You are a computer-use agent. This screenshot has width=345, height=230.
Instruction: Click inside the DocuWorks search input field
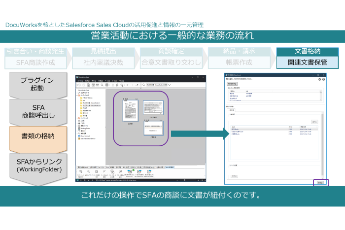pyautogui.click(x=157, y=85)
